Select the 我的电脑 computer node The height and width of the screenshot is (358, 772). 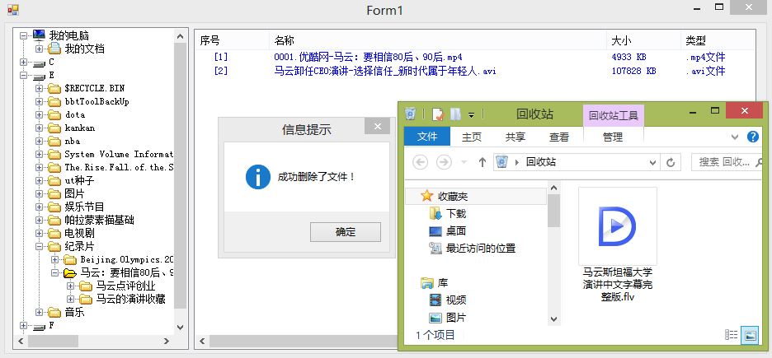tap(69, 35)
